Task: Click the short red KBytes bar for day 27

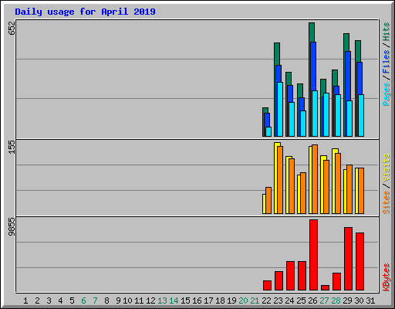Action: pyautogui.click(x=325, y=288)
